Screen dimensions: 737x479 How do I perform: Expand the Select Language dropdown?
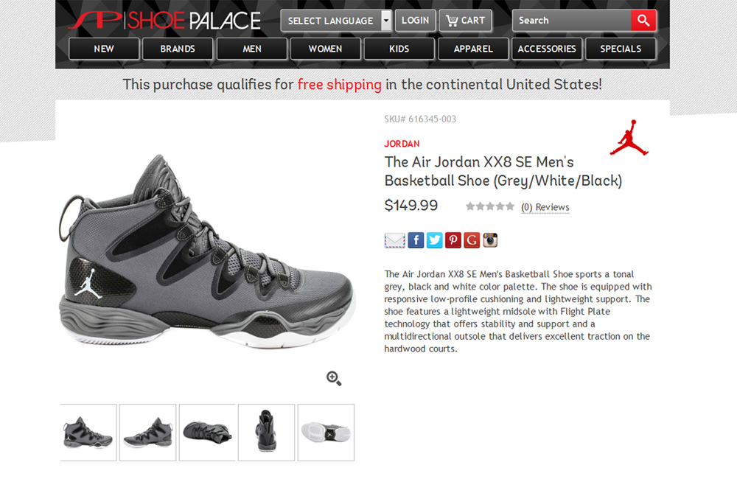click(x=336, y=21)
